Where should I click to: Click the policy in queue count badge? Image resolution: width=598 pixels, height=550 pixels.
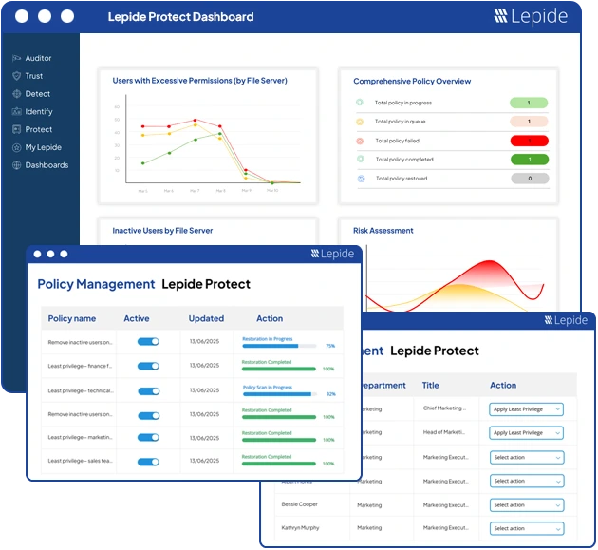pyautogui.click(x=529, y=122)
